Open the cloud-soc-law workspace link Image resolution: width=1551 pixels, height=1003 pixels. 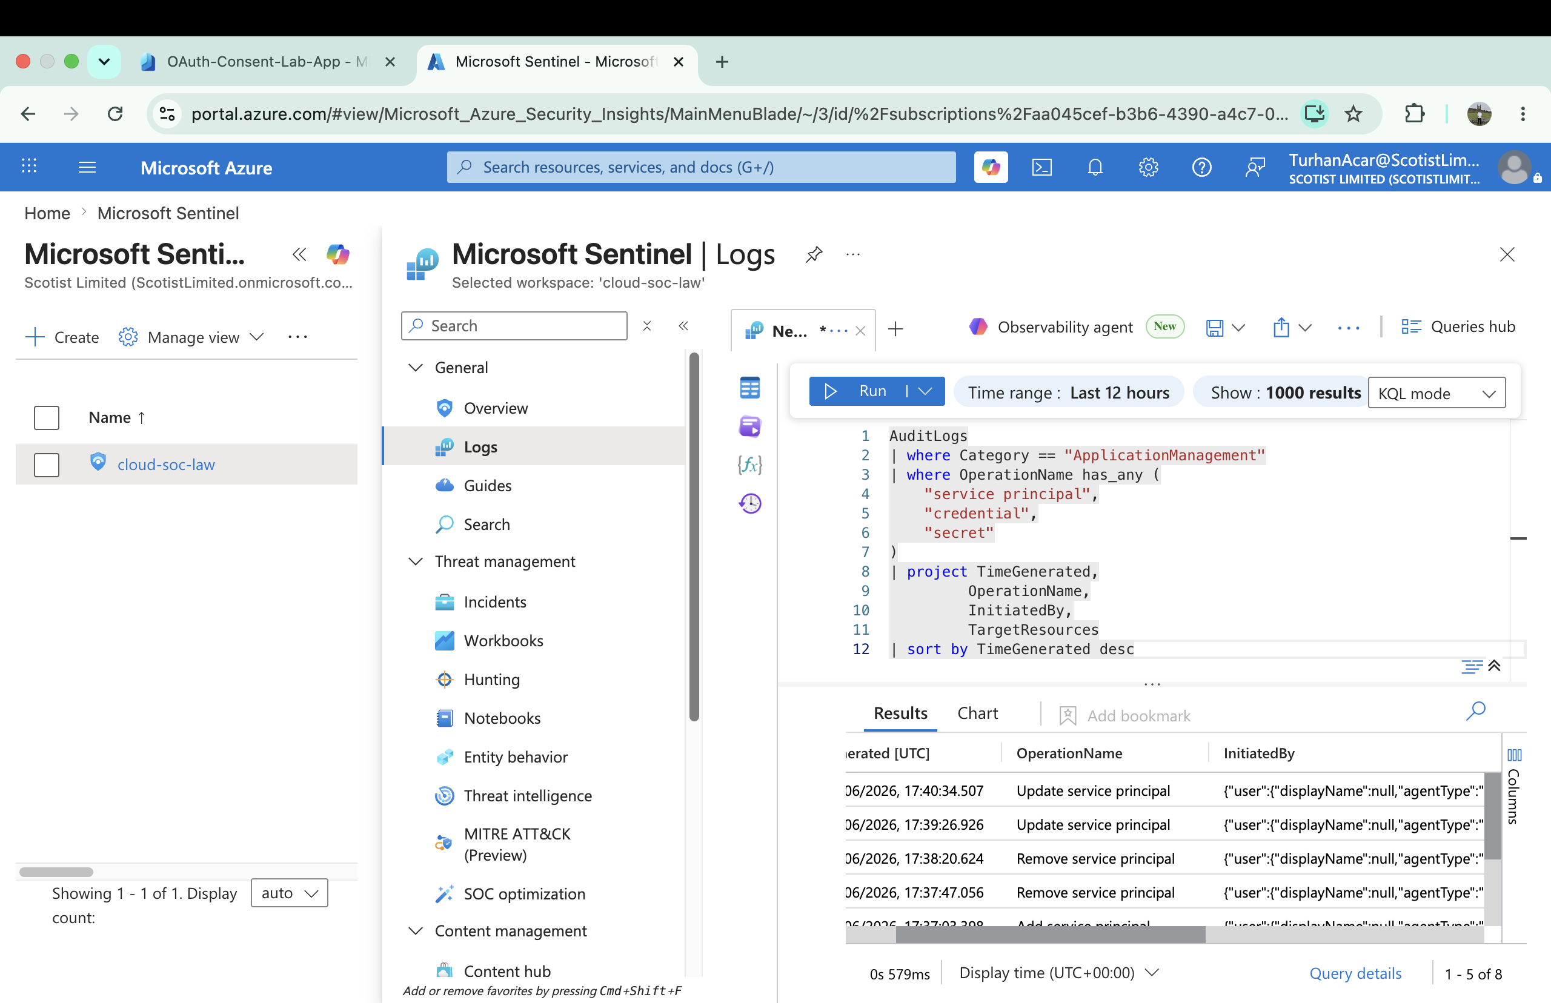pos(165,465)
